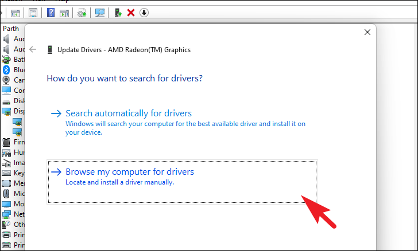Select the Display adapters category icon
The height and width of the screenshot is (251, 418).
(6, 111)
